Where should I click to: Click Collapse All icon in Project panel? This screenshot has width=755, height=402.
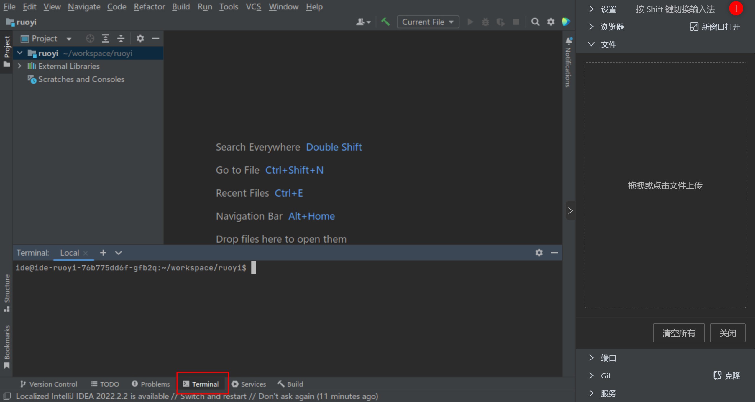pos(121,38)
